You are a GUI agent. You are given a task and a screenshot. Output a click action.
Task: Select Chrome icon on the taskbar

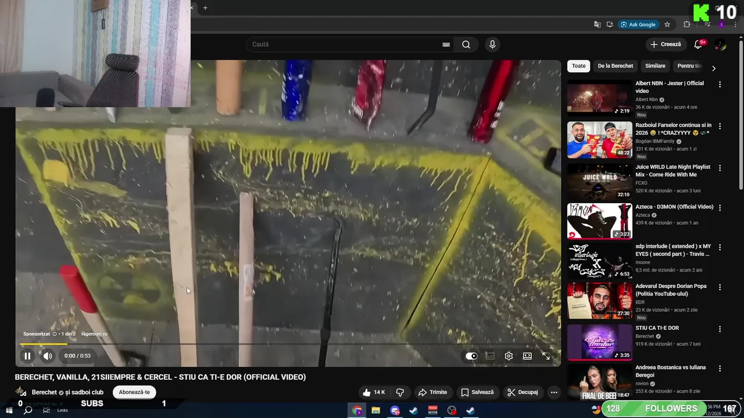click(x=357, y=410)
